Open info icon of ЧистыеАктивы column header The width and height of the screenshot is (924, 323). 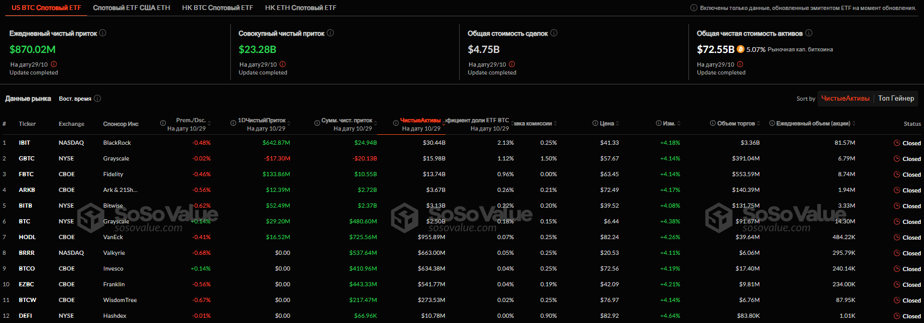point(396,123)
